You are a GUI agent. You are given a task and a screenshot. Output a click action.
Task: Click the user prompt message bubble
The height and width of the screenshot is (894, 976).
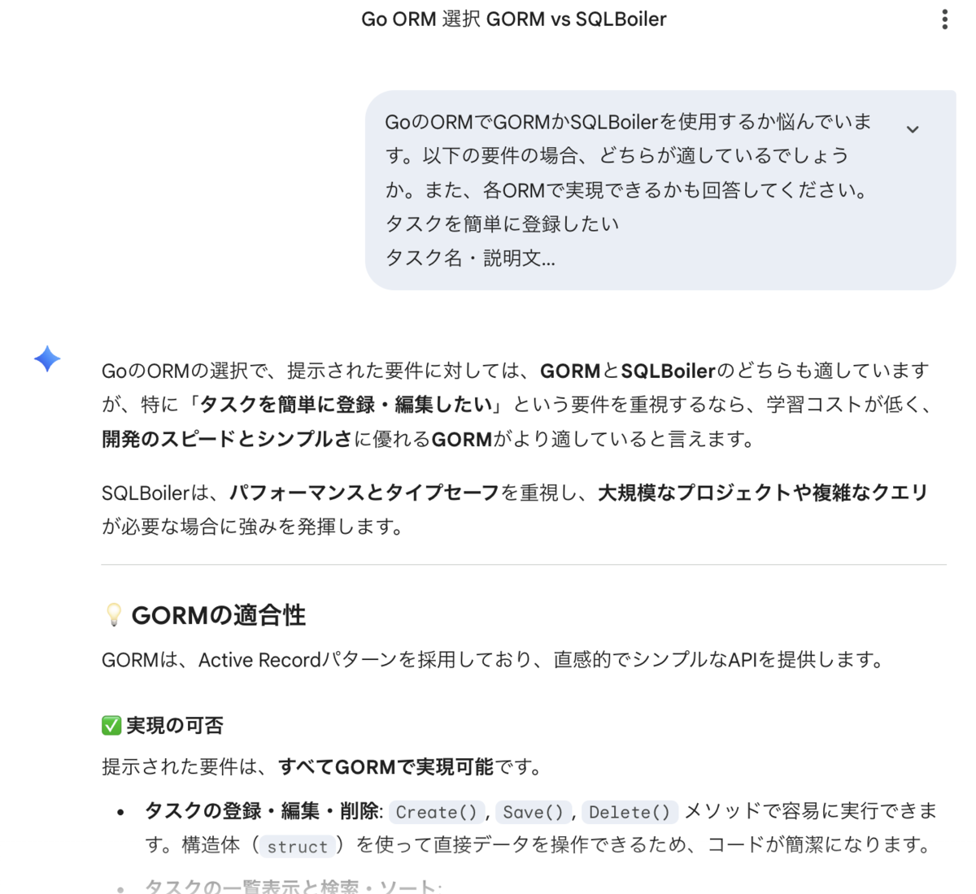coord(660,190)
